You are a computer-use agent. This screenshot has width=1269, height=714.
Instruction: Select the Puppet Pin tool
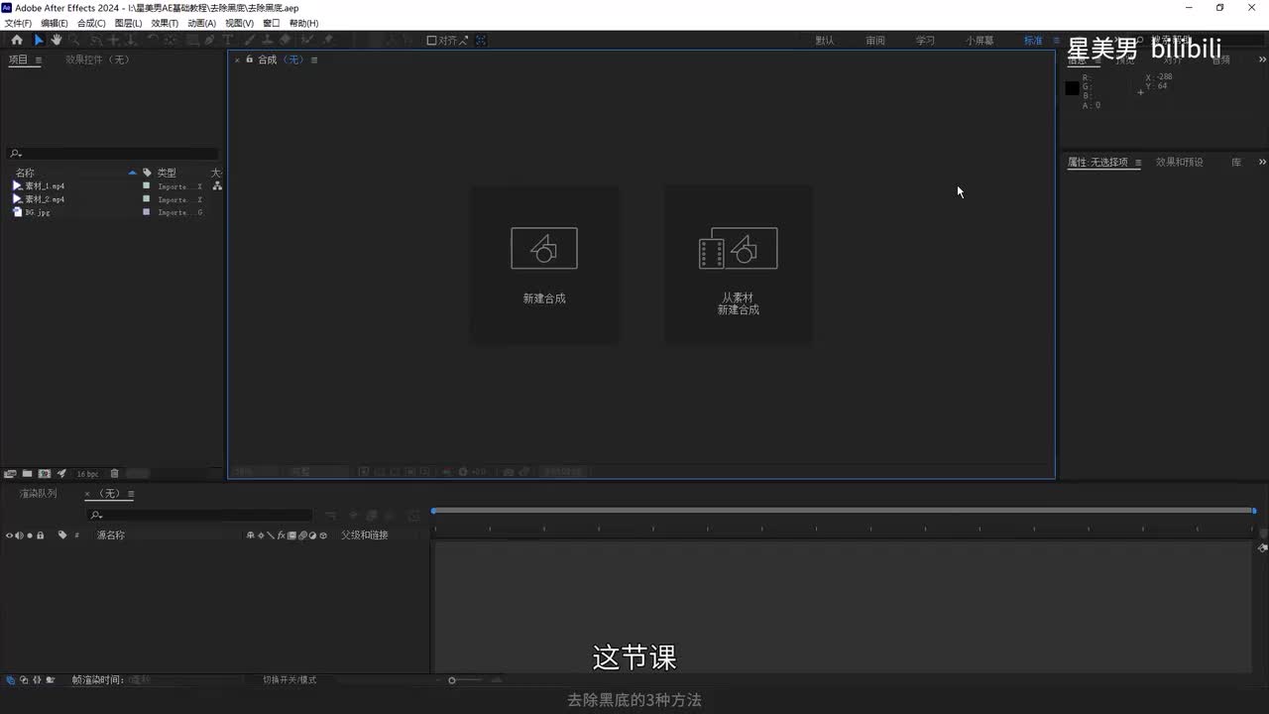pyautogui.click(x=328, y=40)
